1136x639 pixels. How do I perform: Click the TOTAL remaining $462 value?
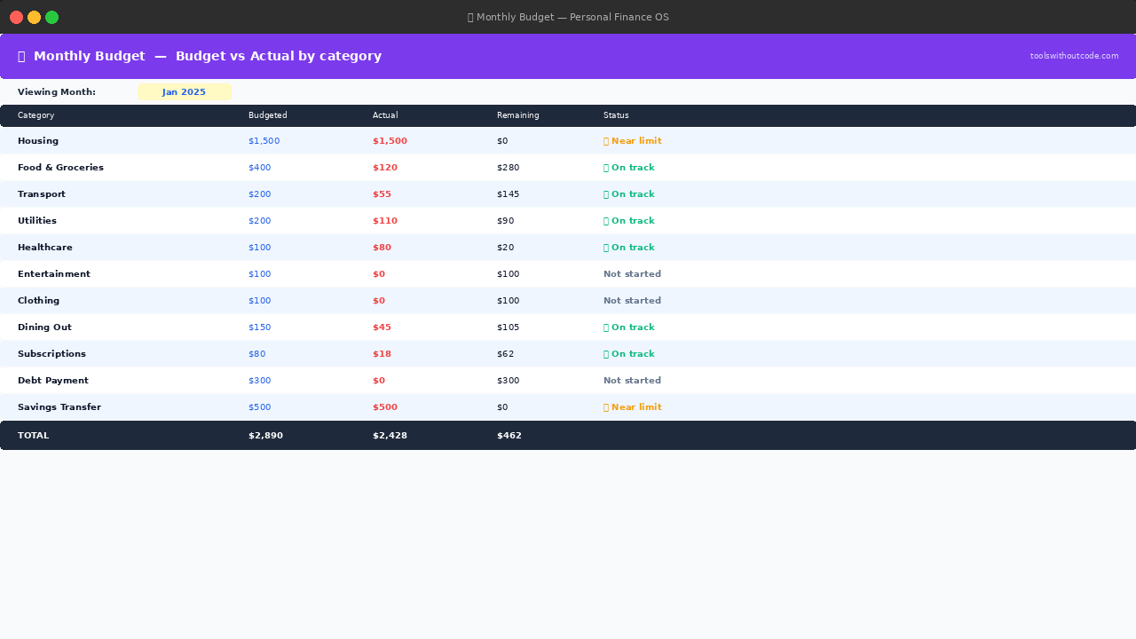pos(509,436)
